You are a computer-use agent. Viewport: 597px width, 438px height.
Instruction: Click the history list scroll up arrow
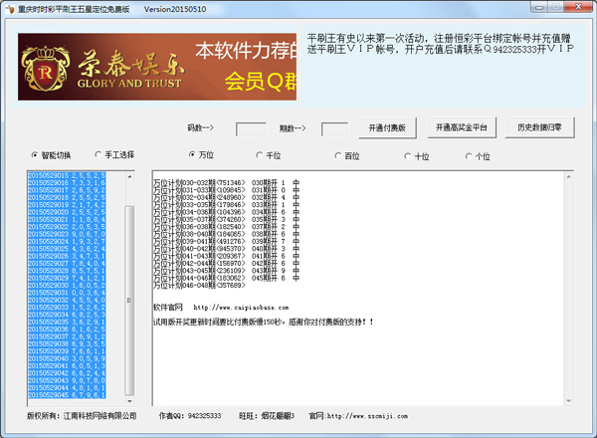coord(129,176)
